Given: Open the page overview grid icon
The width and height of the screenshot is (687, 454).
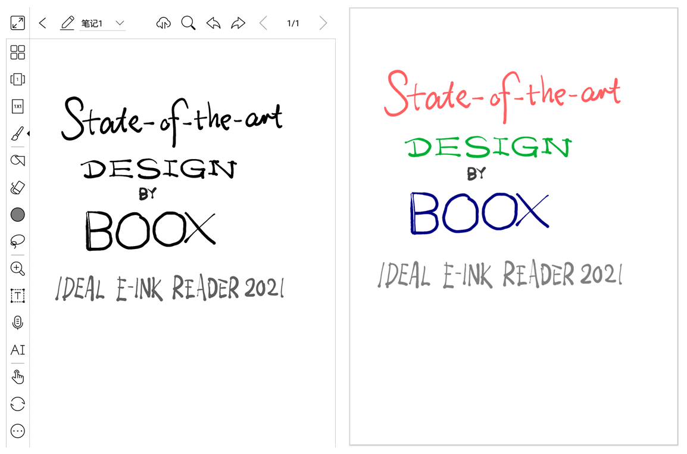Looking at the screenshot, I should (17, 52).
